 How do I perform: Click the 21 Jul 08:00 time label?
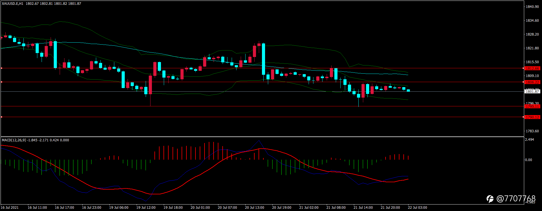click(336, 207)
